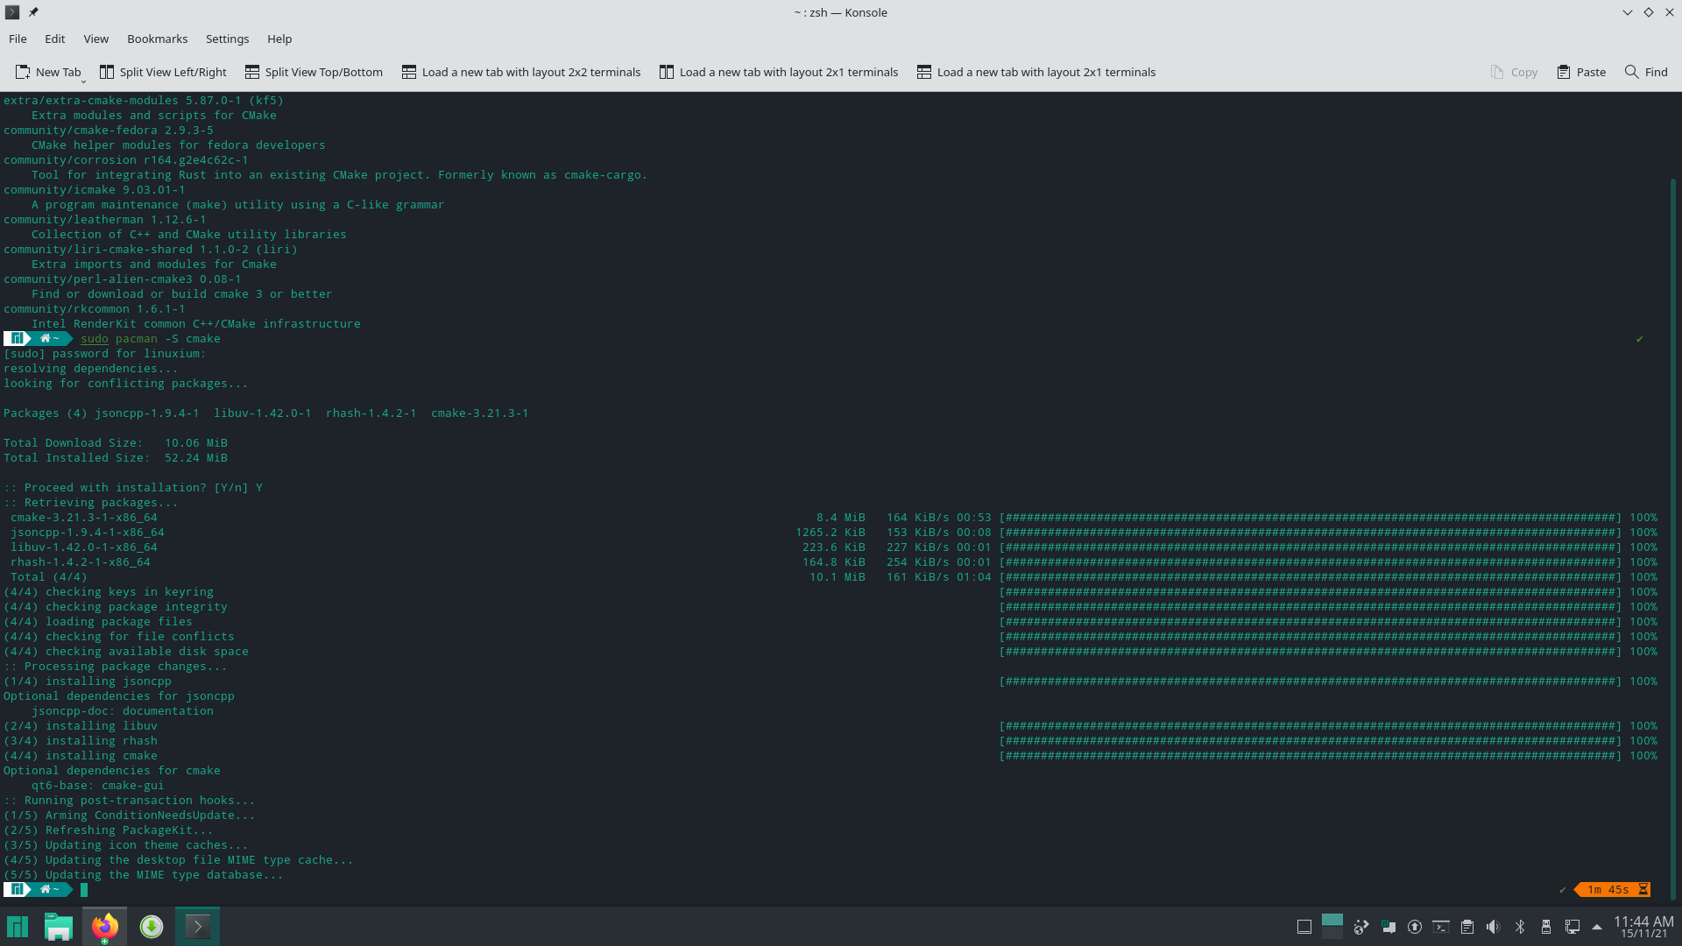
Task: Click the Show Desktop tray icon
Action: point(1304,927)
